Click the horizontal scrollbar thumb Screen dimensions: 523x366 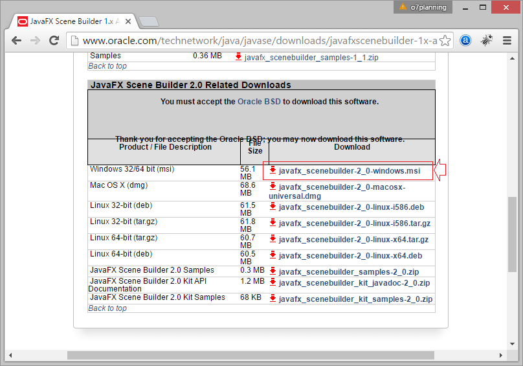pyautogui.click(x=250, y=356)
